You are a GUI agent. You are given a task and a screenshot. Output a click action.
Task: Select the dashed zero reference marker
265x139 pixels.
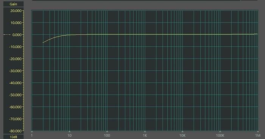click(7, 35)
